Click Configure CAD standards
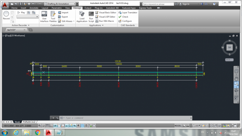This screenshot has height=136, width=242. tap(125, 21)
